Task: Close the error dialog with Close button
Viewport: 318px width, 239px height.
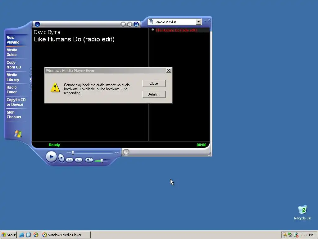Action: pos(154,83)
